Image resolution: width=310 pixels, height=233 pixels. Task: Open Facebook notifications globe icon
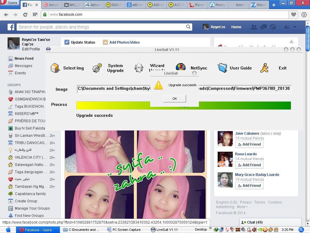[273, 27]
